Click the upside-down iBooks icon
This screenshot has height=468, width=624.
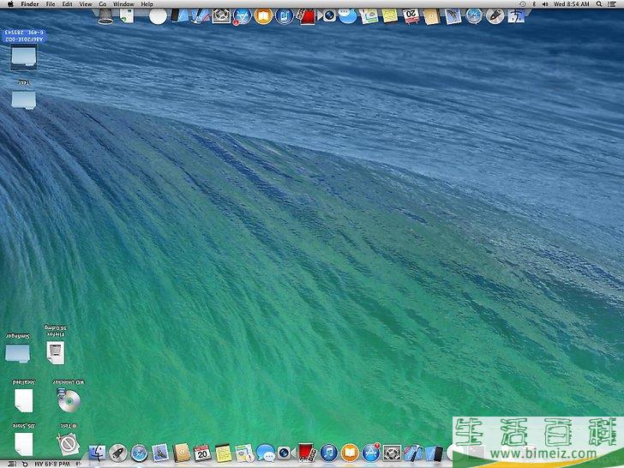pyautogui.click(x=263, y=16)
